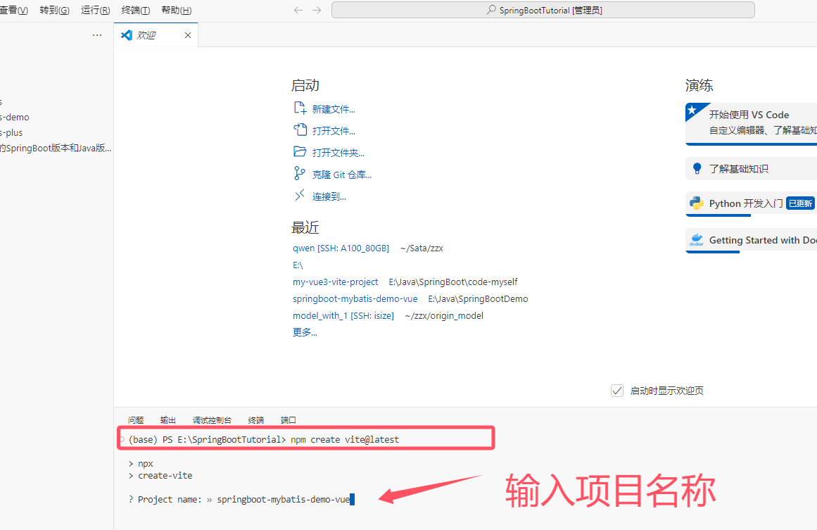This screenshot has width=817, height=530.
Task: Click the star badge on 开始使用 VS Code
Action: coord(692,110)
